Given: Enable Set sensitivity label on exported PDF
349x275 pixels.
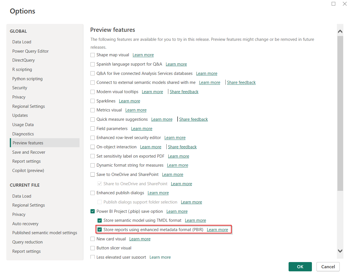Looking at the screenshot, I should (92, 156).
